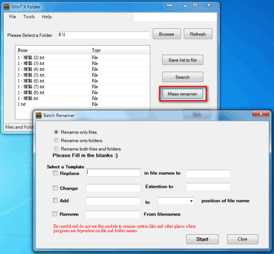Open the File menu
Image resolution: width=274 pixels, height=254 pixels.
[12, 17]
